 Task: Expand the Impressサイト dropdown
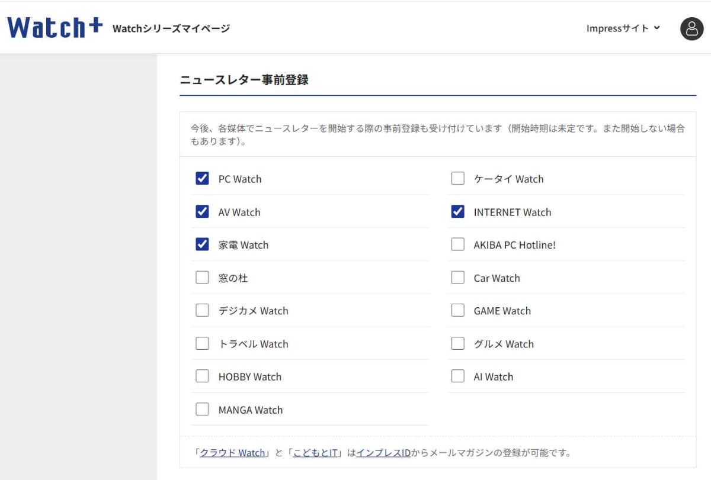(x=623, y=28)
